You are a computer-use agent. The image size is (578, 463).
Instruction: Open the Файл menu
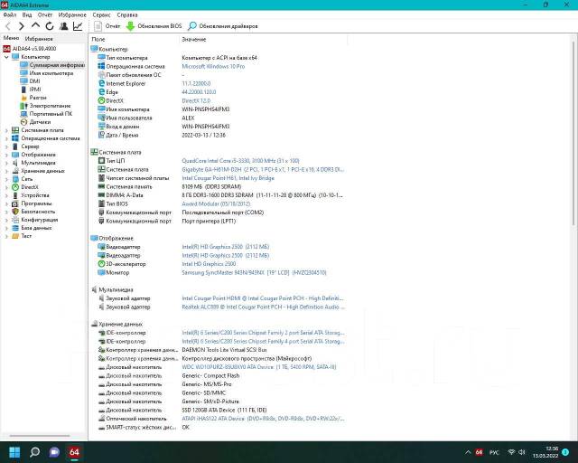[x=10, y=14]
